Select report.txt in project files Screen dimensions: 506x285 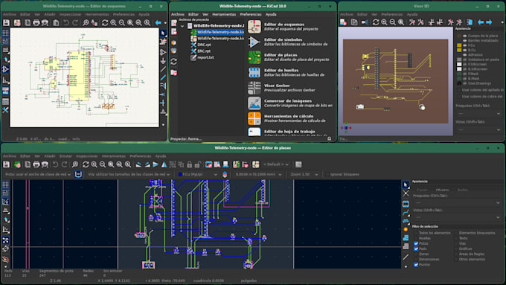(205, 57)
